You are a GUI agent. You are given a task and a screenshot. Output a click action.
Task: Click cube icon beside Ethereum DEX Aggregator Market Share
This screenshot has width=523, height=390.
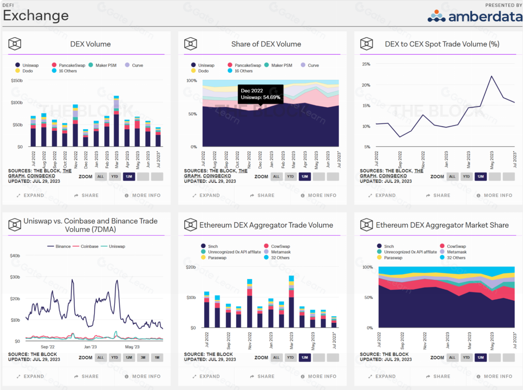(x=367, y=225)
